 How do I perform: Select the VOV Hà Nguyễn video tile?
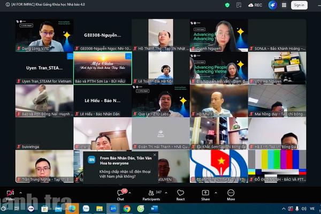click(x=277, y=68)
